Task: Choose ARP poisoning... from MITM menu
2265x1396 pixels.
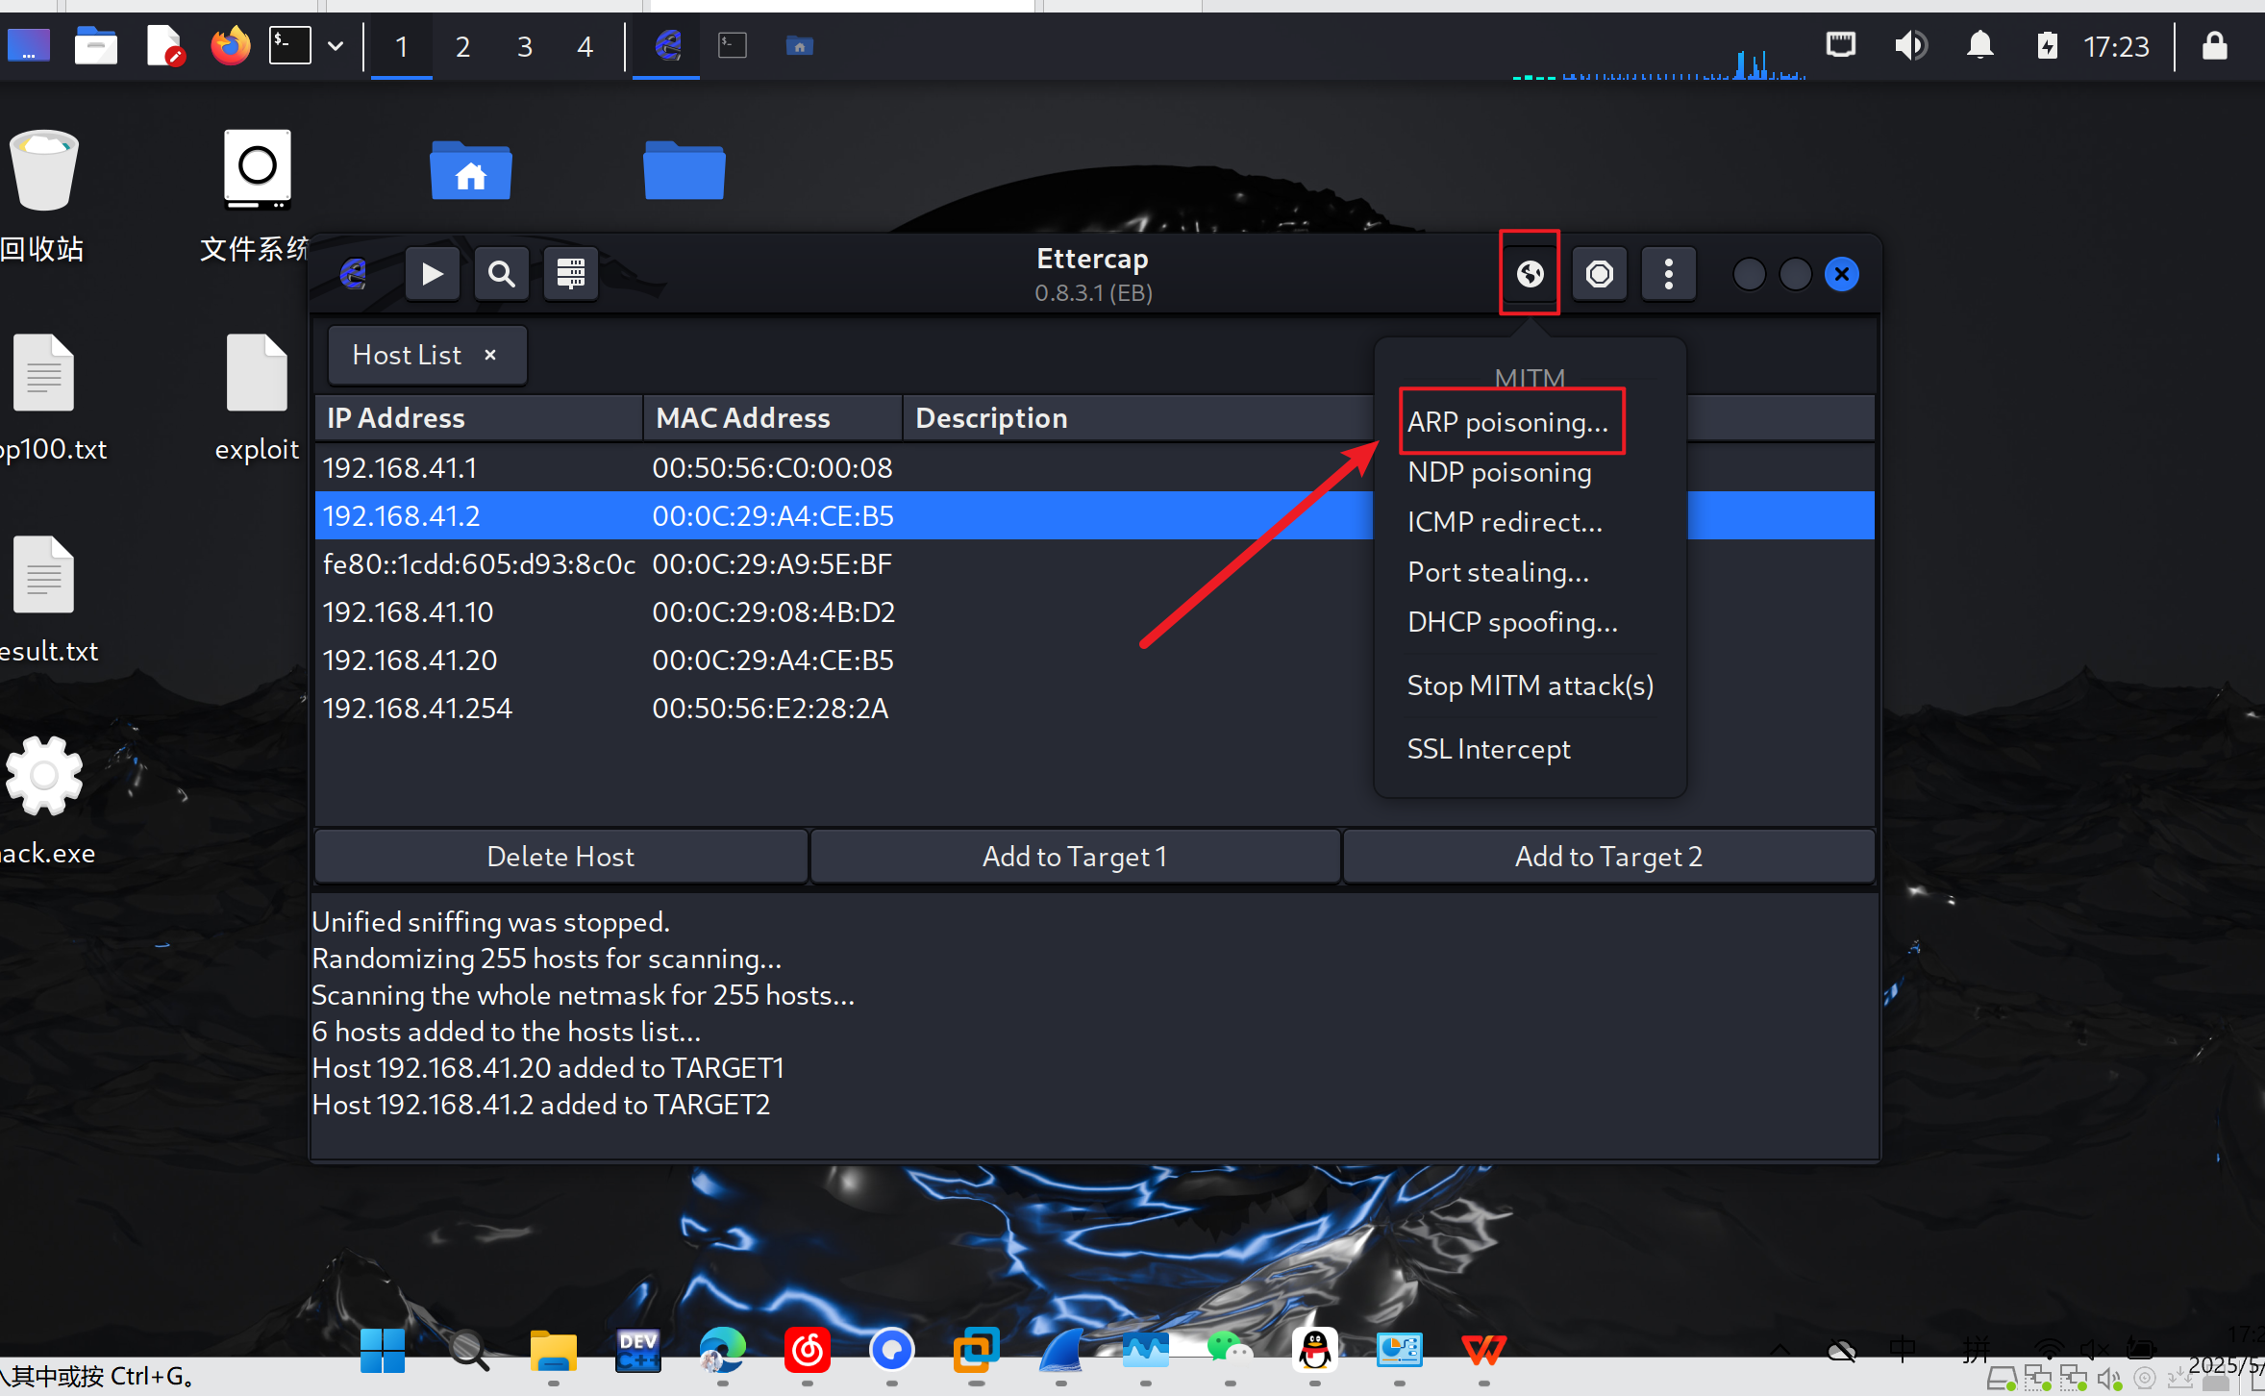Action: click(x=1507, y=422)
